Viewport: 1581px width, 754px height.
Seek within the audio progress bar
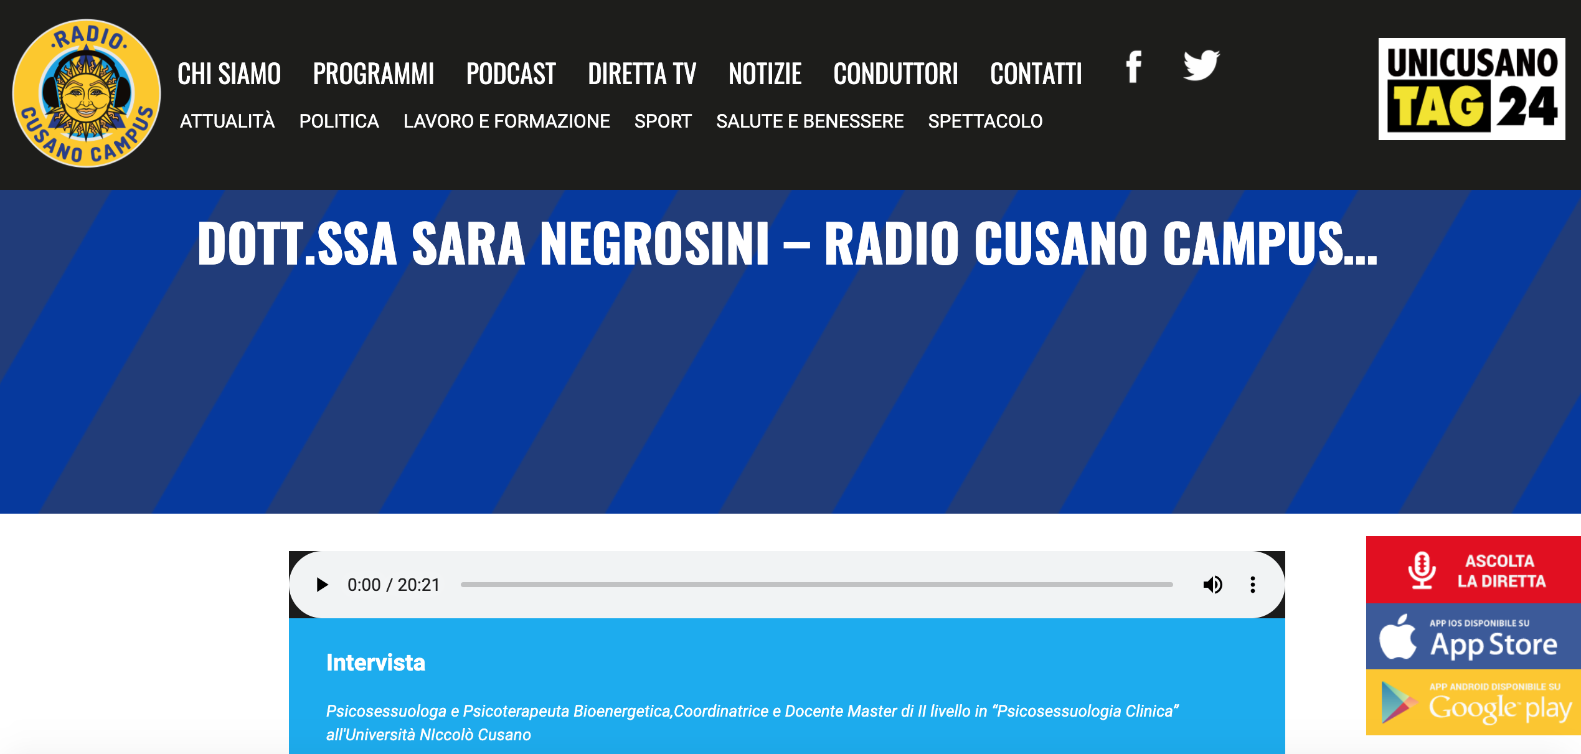pyautogui.click(x=816, y=585)
